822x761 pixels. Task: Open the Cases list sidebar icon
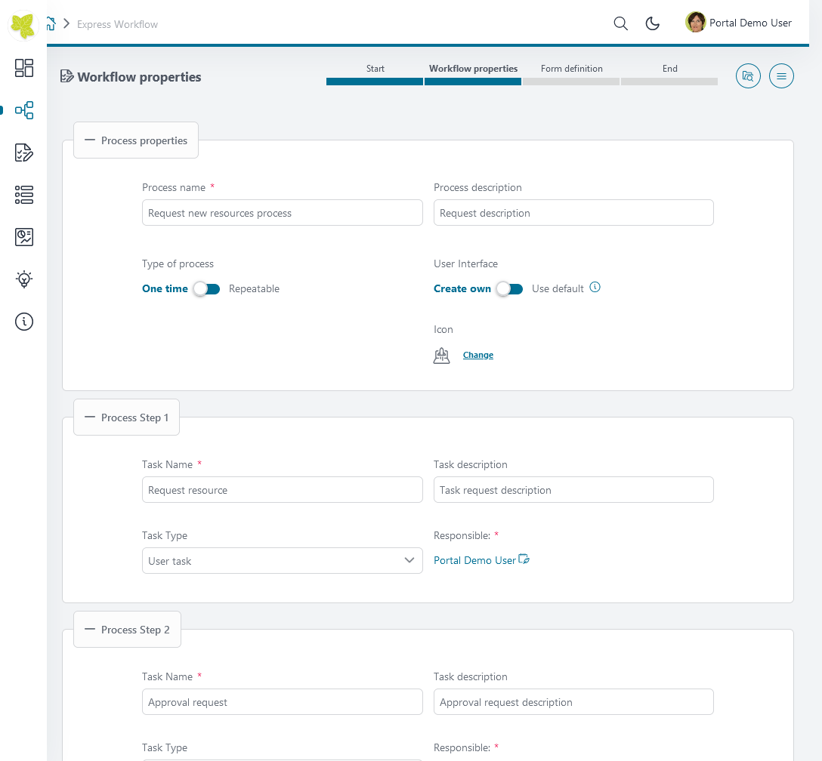click(24, 195)
